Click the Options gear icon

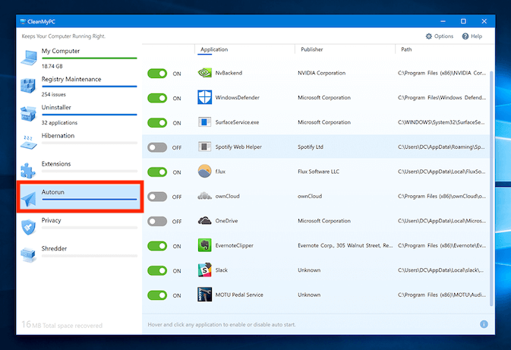pyautogui.click(x=429, y=36)
